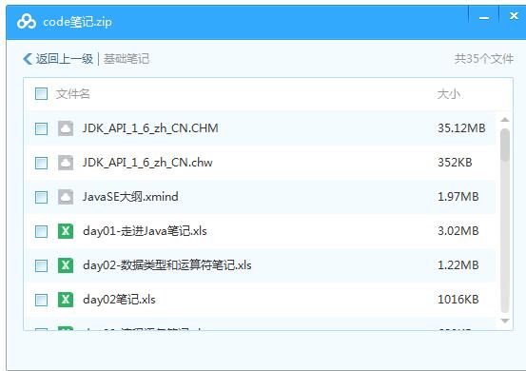This screenshot has height=371, width=526.
Task: Click the 文件名 column header
Action: 73,94
